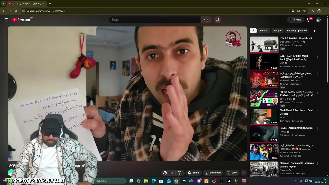Open more actions ellipsis under video
Image resolution: width=329 pixels, height=185 pixels.
point(244,173)
